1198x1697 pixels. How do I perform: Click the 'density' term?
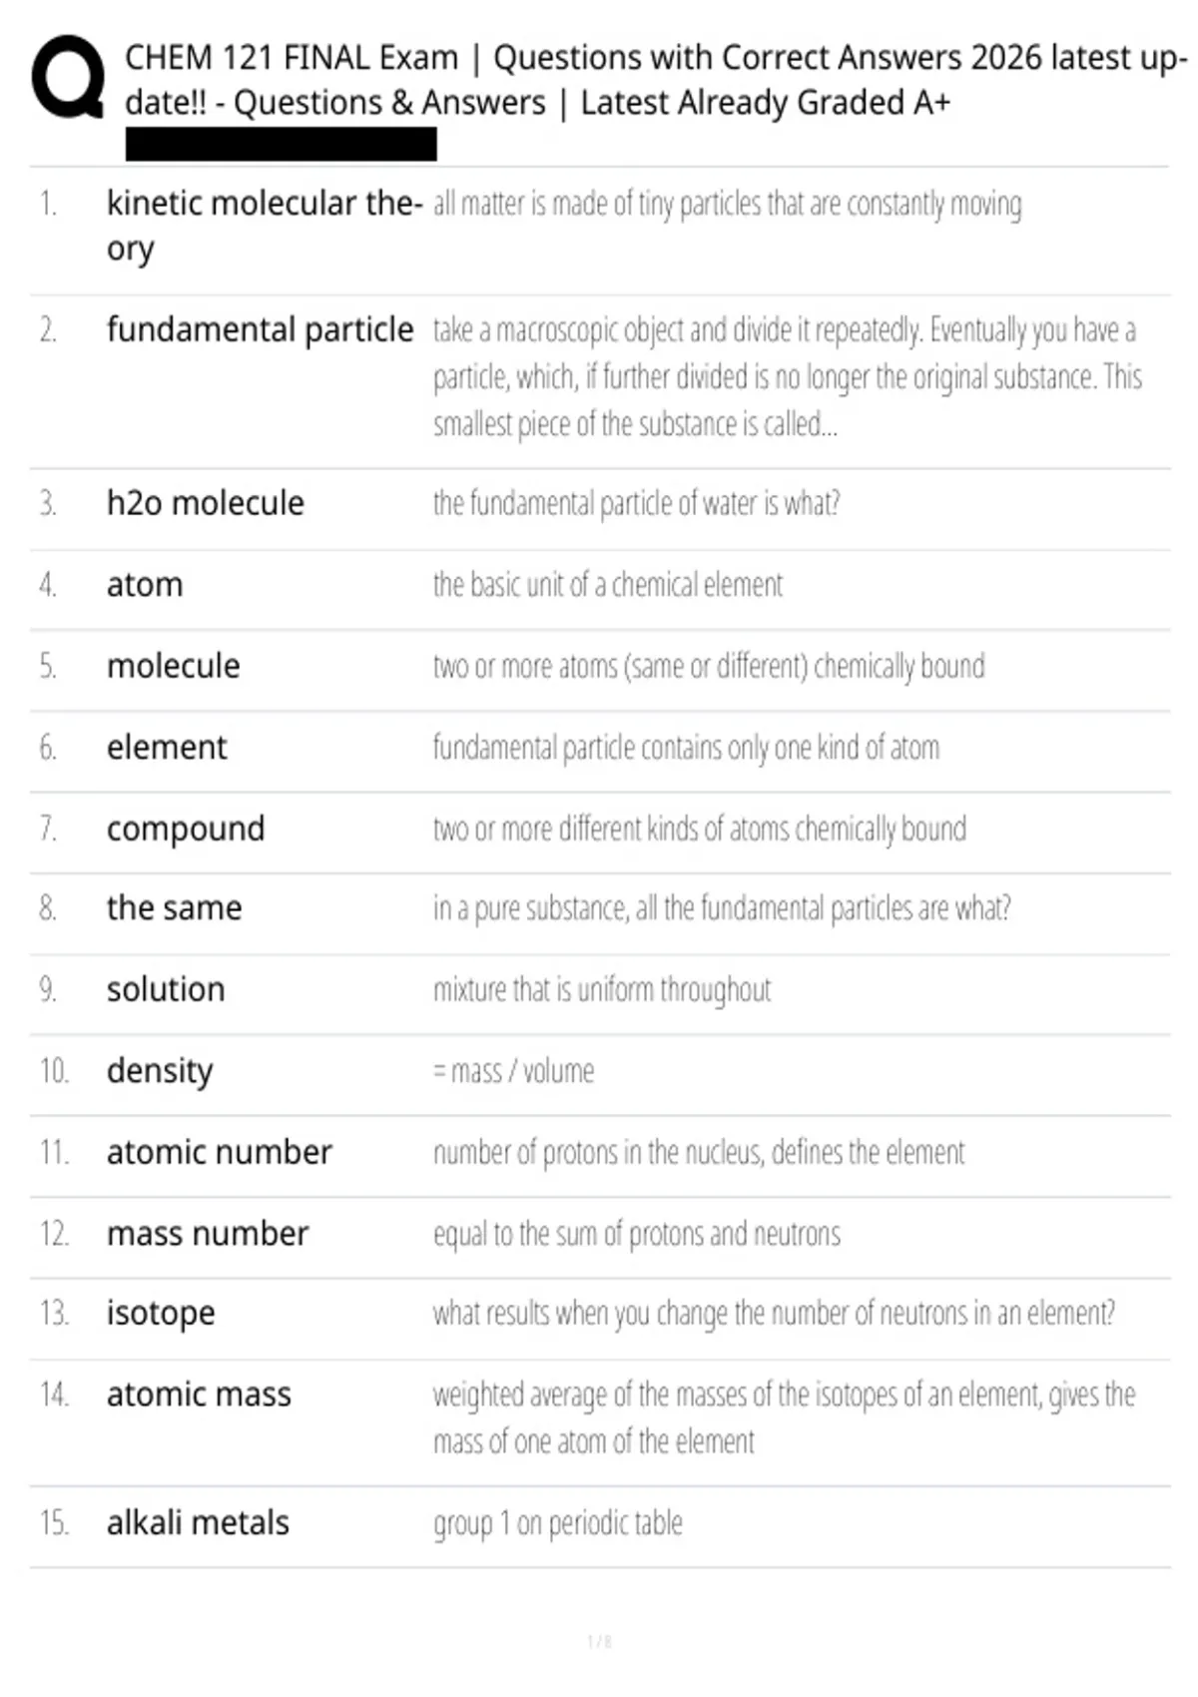(160, 1071)
